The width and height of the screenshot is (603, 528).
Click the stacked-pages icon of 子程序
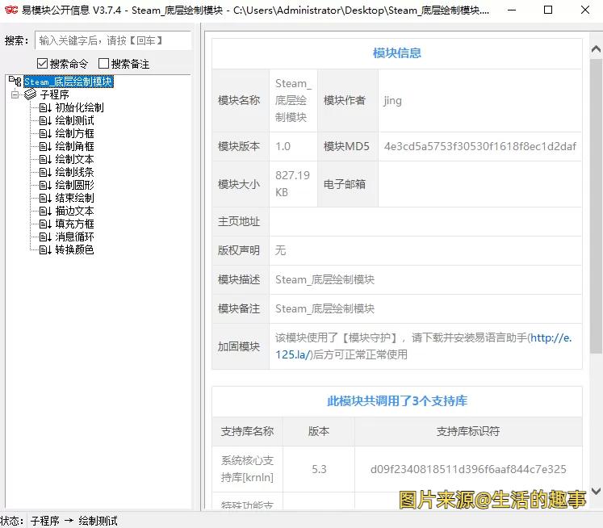(31, 94)
